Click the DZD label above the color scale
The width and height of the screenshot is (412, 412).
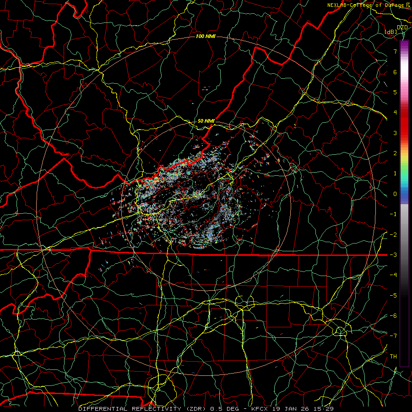(x=402, y=27)
